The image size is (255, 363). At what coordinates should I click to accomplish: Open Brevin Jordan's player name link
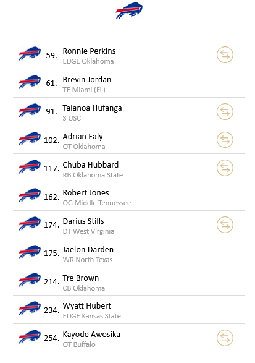[87, 80]
